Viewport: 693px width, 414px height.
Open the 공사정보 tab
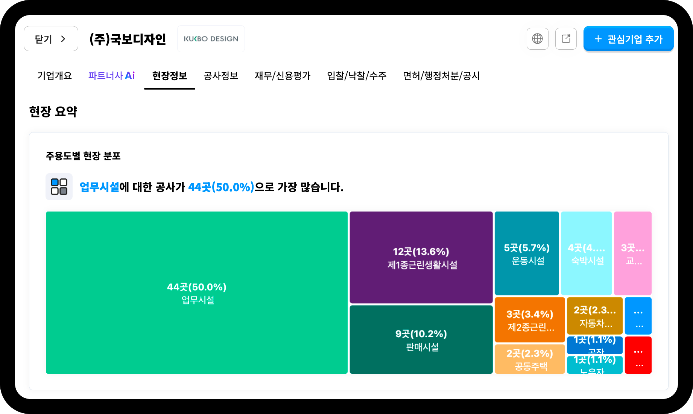(221, 76)
